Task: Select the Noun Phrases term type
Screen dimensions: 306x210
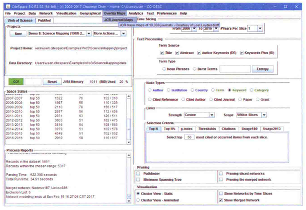Action: [x=164, y=69]
